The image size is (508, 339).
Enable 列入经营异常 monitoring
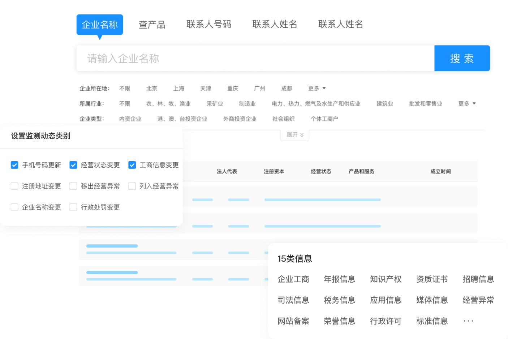132,186
